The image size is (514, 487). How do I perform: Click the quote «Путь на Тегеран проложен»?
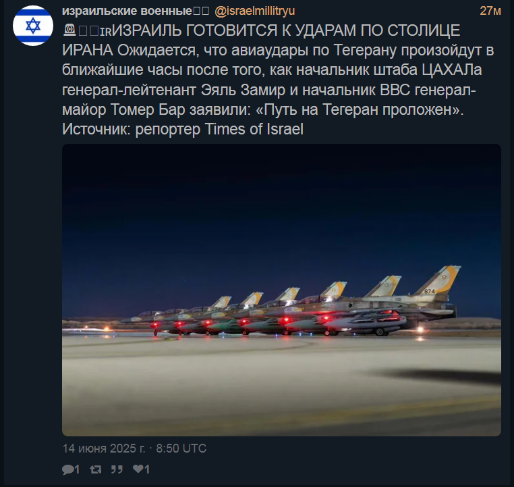[x=360, y=109]
